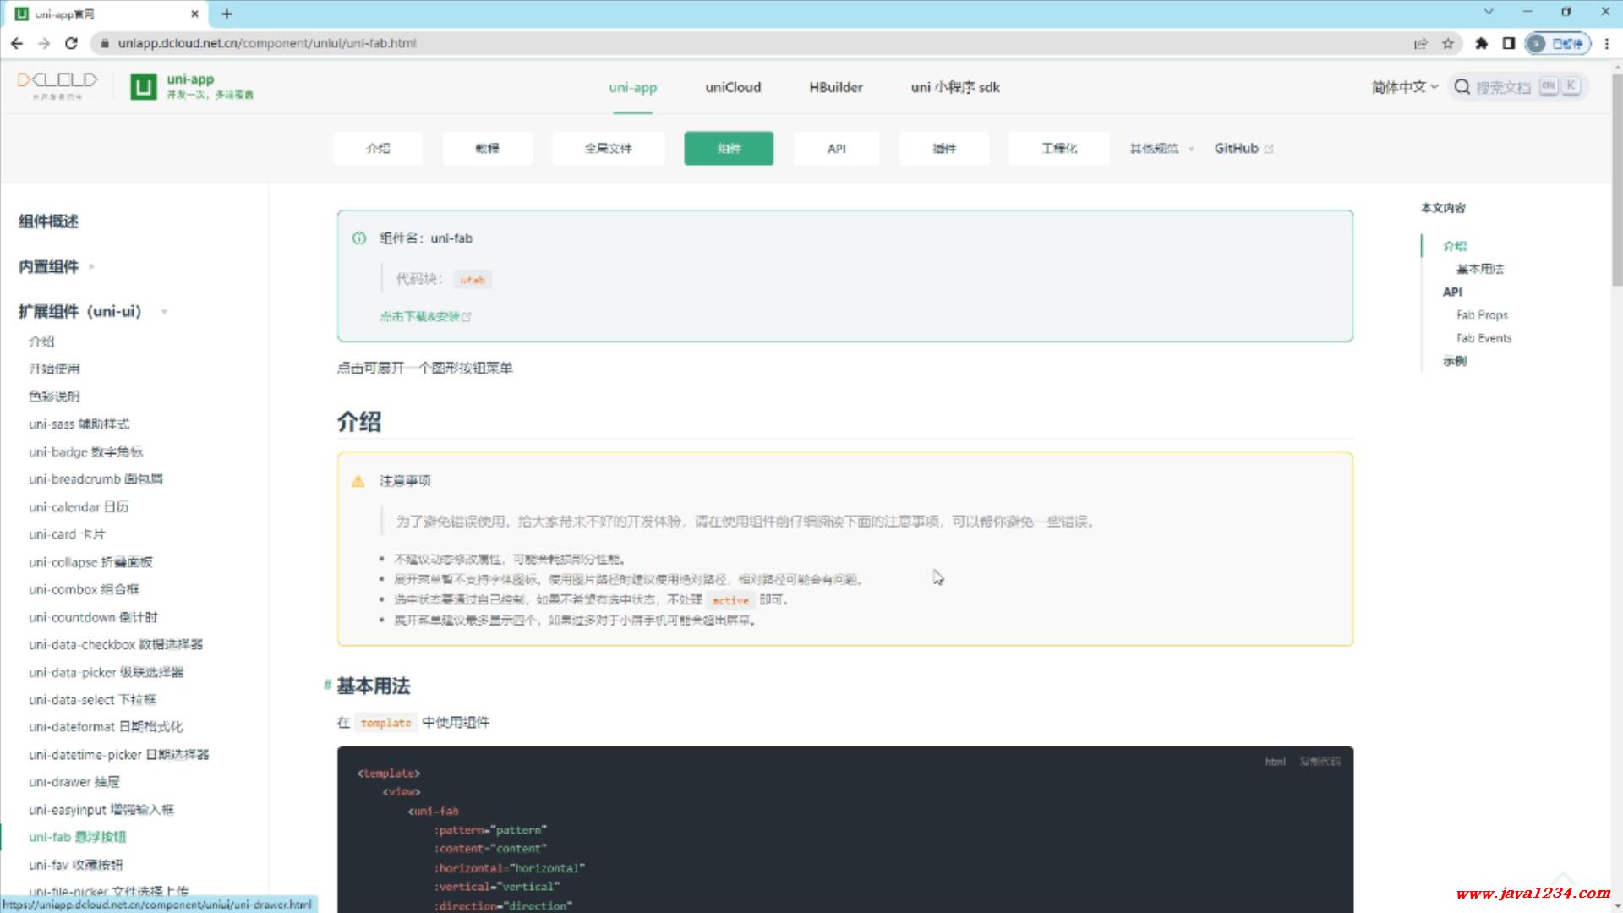Screen dimensions: 1623x913
Task: Click the # anchor beside 基本用法 heading
Action: pyautogui.click(x=327, y=685)
